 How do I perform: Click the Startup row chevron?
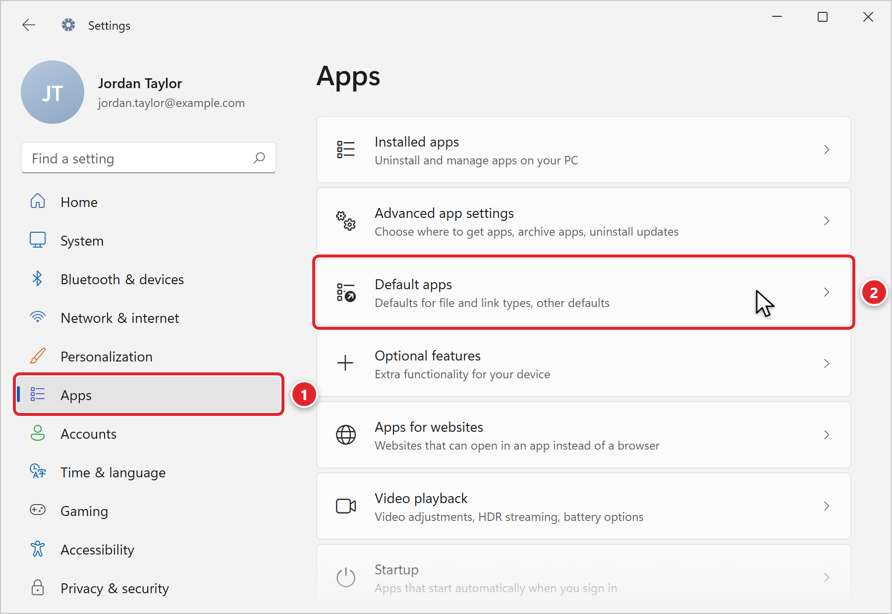coord(827,577)
